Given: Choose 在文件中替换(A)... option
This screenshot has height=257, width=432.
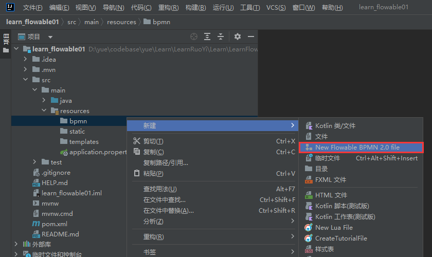Looking at the screenshot, I should click(x=212, y=210).
